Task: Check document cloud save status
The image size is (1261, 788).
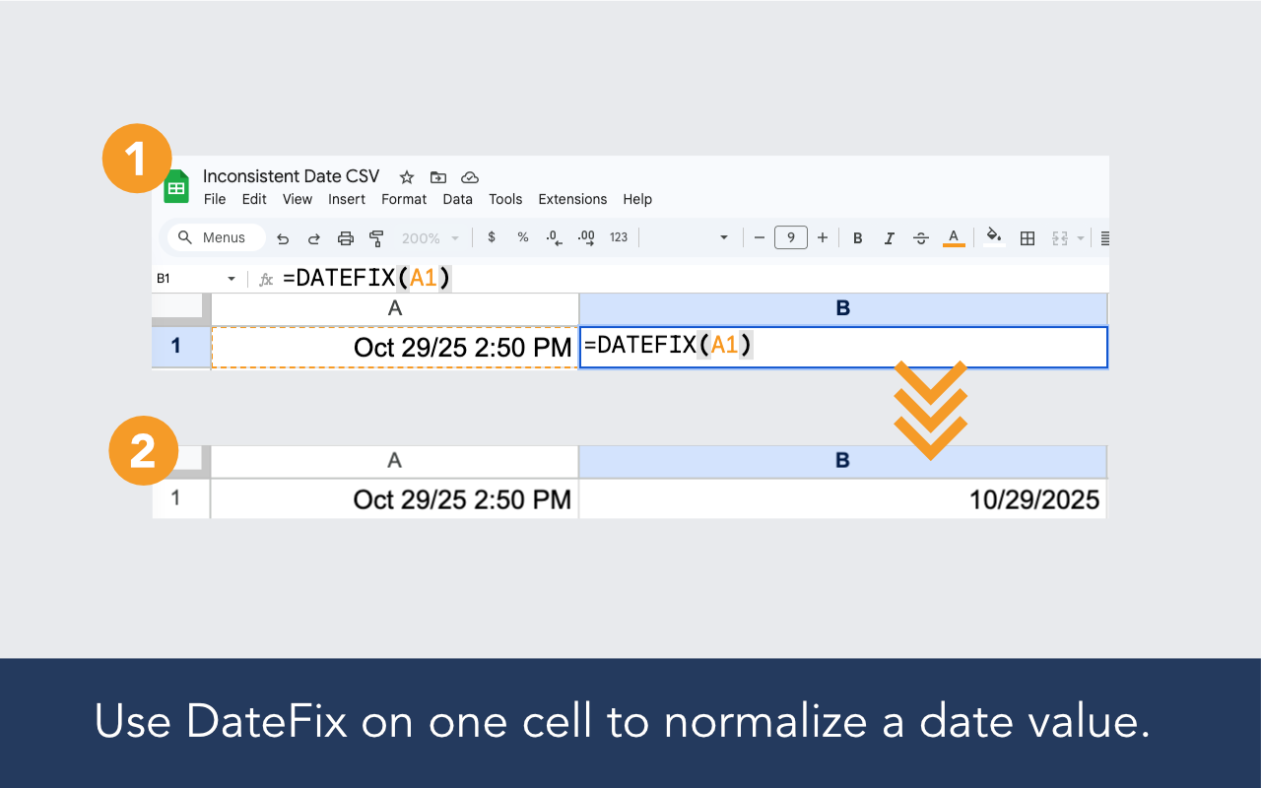Action: click(x=469, y=177)
